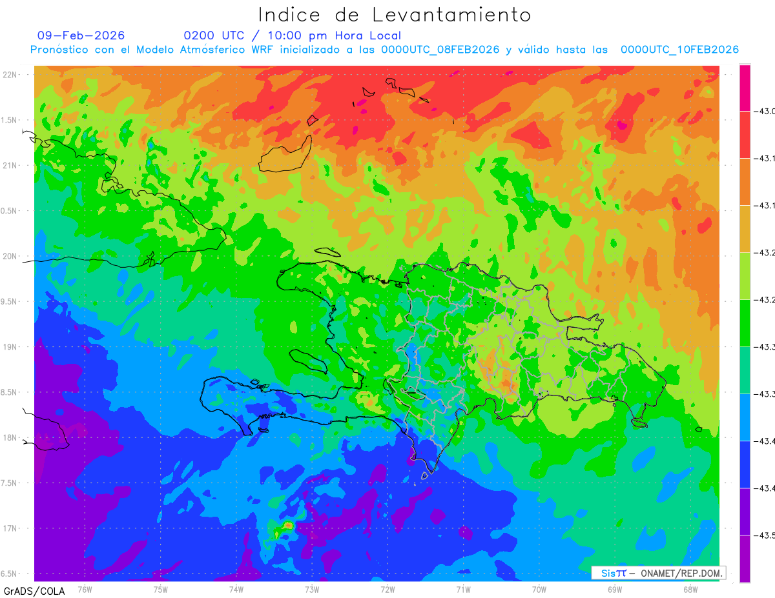Click the initialization time '0000UTC_08FEB2026'
Viewport: 775px width, 598px height.
pos(440,50)
